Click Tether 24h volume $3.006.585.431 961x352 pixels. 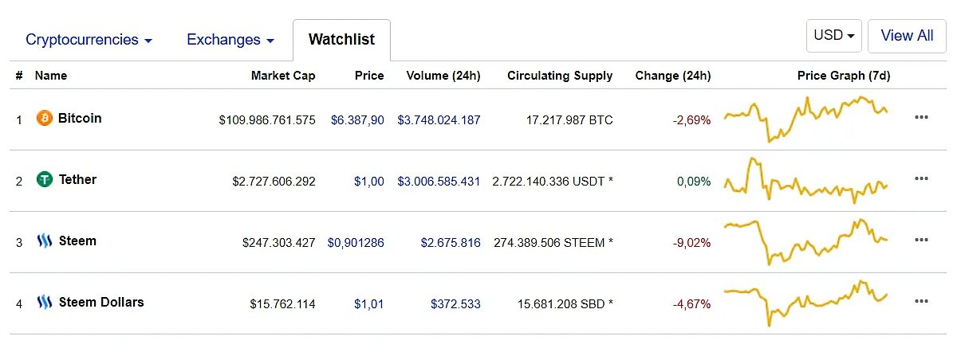point(439,181)
